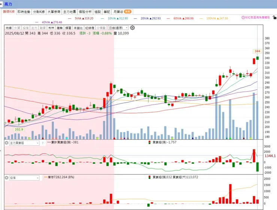Click the date 2025/08/12 in quote row
Screen dimensions: 277x210
(x=15, y=33)
